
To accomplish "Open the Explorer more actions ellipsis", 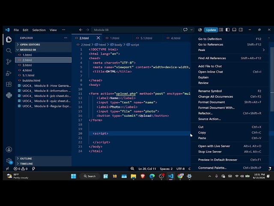I will pyautogui.click(x=66, y=38).
